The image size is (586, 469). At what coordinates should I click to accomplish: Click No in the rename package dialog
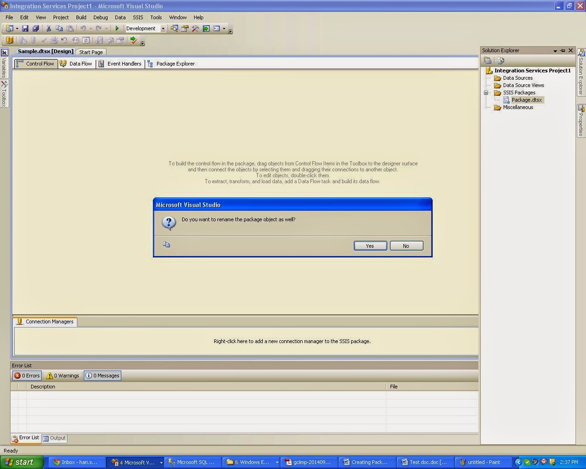(406, 246)
